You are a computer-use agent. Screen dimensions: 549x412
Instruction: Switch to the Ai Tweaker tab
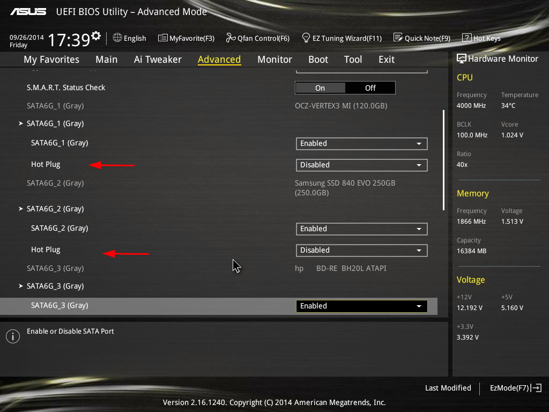[158, 60]
